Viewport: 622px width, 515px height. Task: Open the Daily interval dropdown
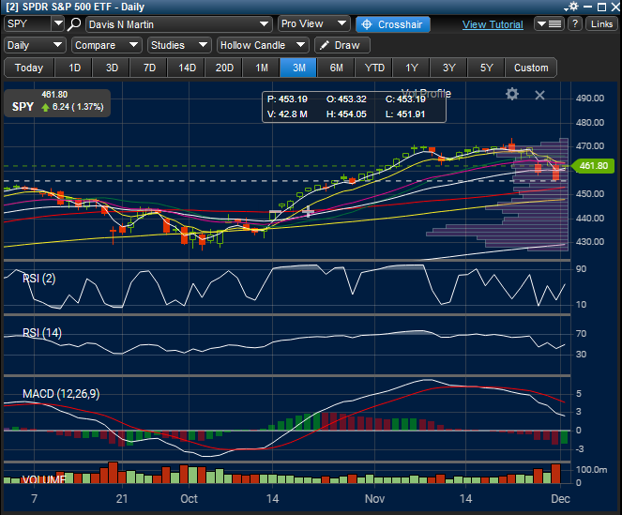point(35,45)
